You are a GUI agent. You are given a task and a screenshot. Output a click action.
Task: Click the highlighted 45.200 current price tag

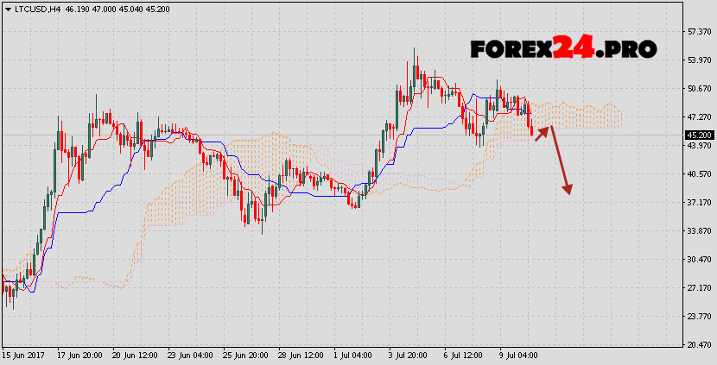click(698, 135)
